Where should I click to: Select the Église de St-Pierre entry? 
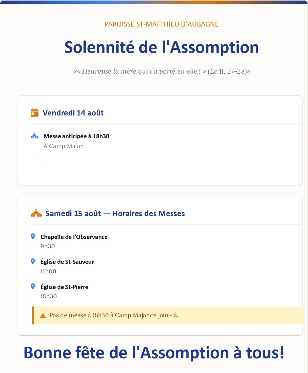coord(64,287)
